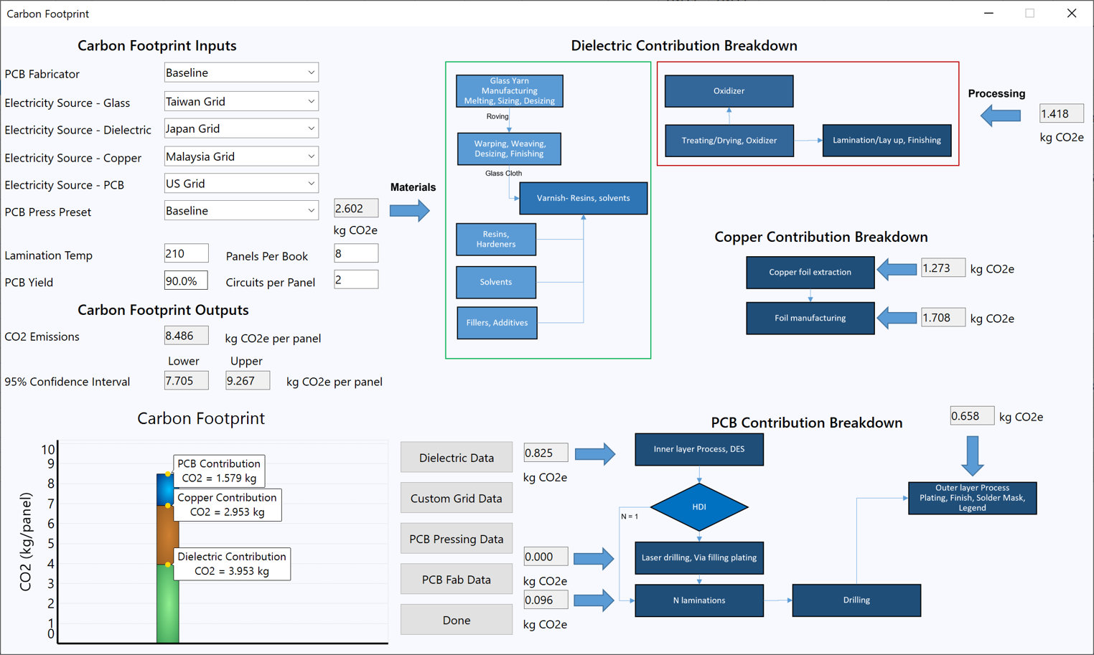1094x655 pixels.
Task: Click downward arrow above Outer layer Process
Action: tap(972, 455)
